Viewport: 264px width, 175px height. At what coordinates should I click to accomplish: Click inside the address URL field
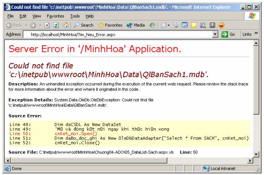pos(120,34)
